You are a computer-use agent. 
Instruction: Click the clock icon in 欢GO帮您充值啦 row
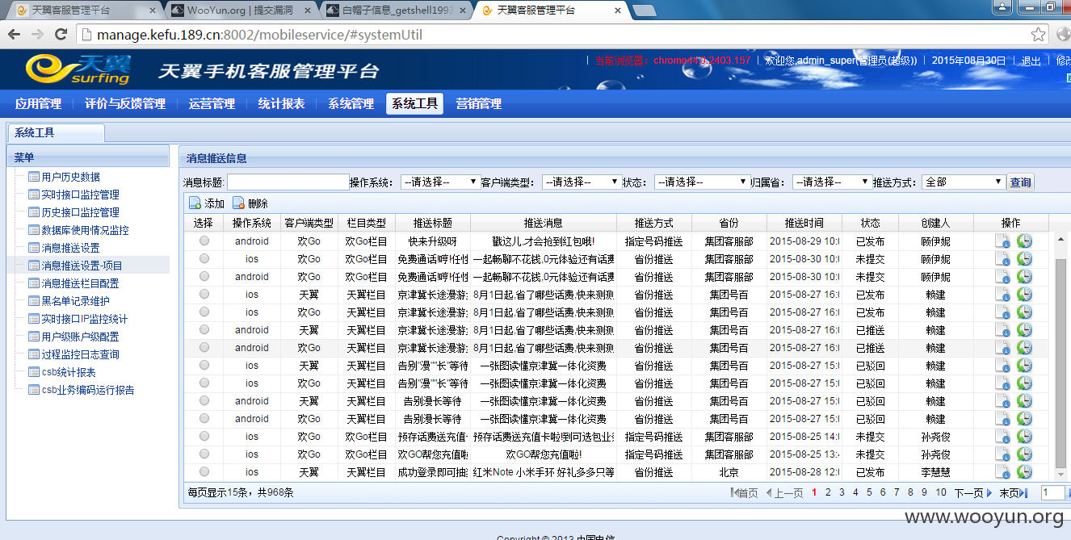[1024, 454]
